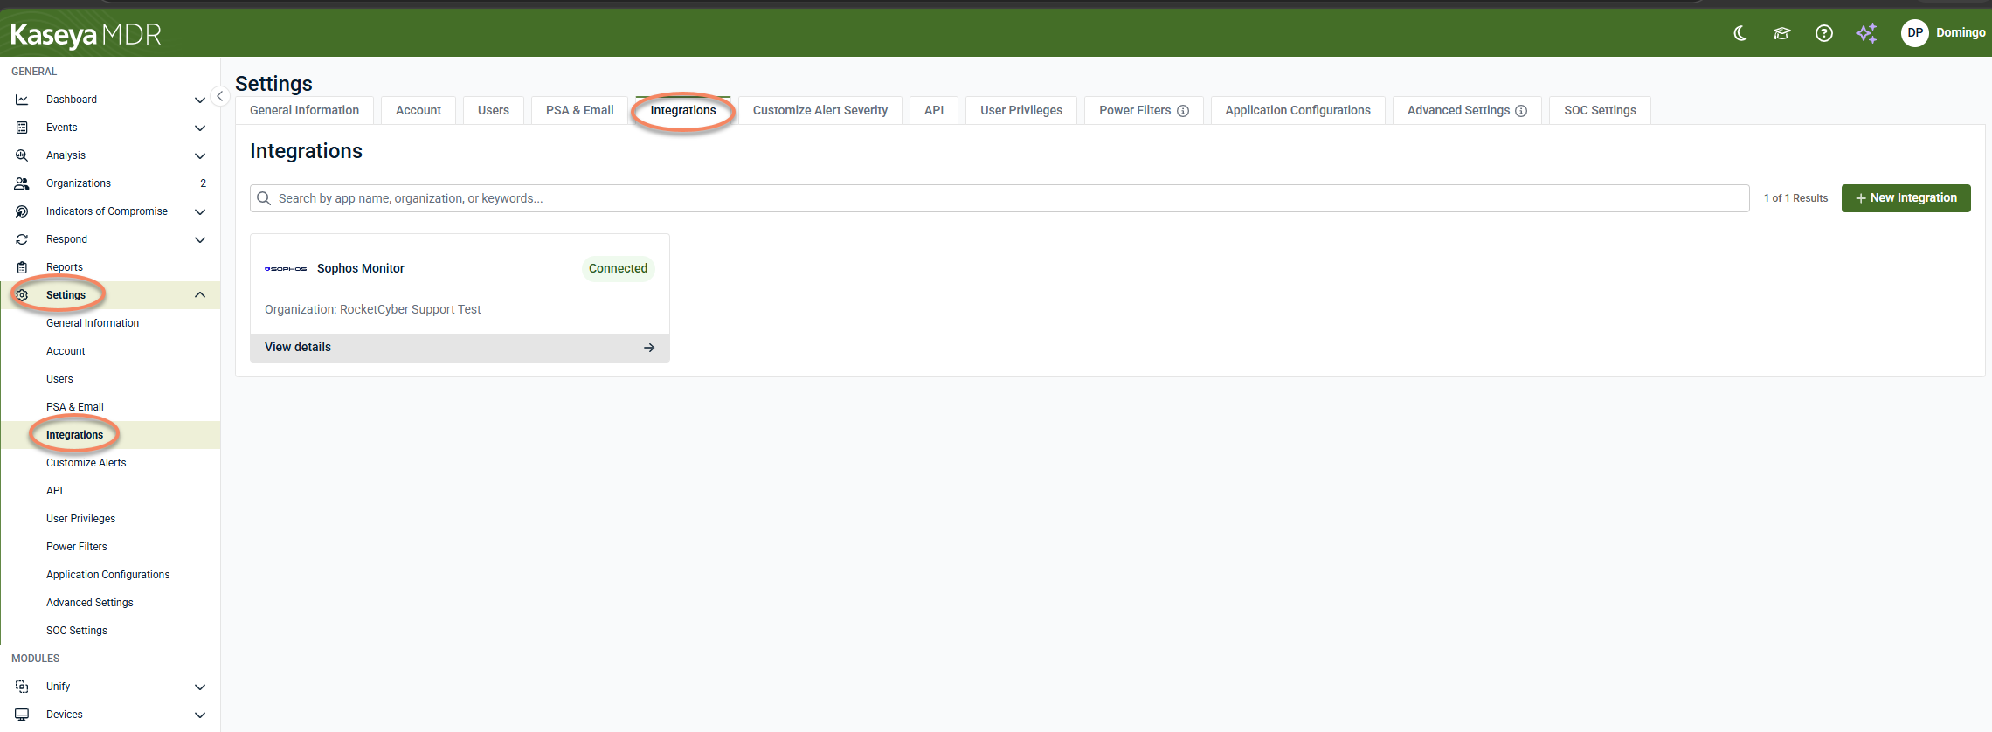
Task: Click the Respond refresh icon
Action: pos(22,239)
